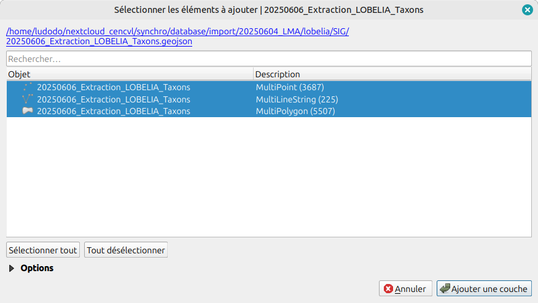Select the first 20250606_Extraction_LOBELIA_Taxons row name
The width and height of the screenshot is (538, 303).
(x=114, y=87)
